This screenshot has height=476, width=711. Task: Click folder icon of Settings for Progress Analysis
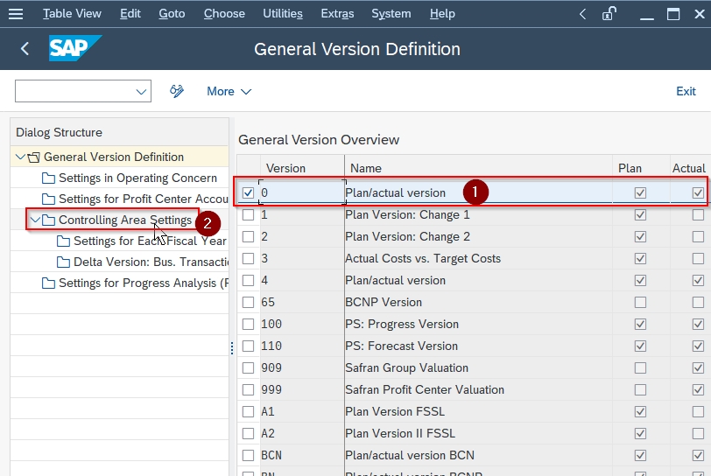click(48, 283)
